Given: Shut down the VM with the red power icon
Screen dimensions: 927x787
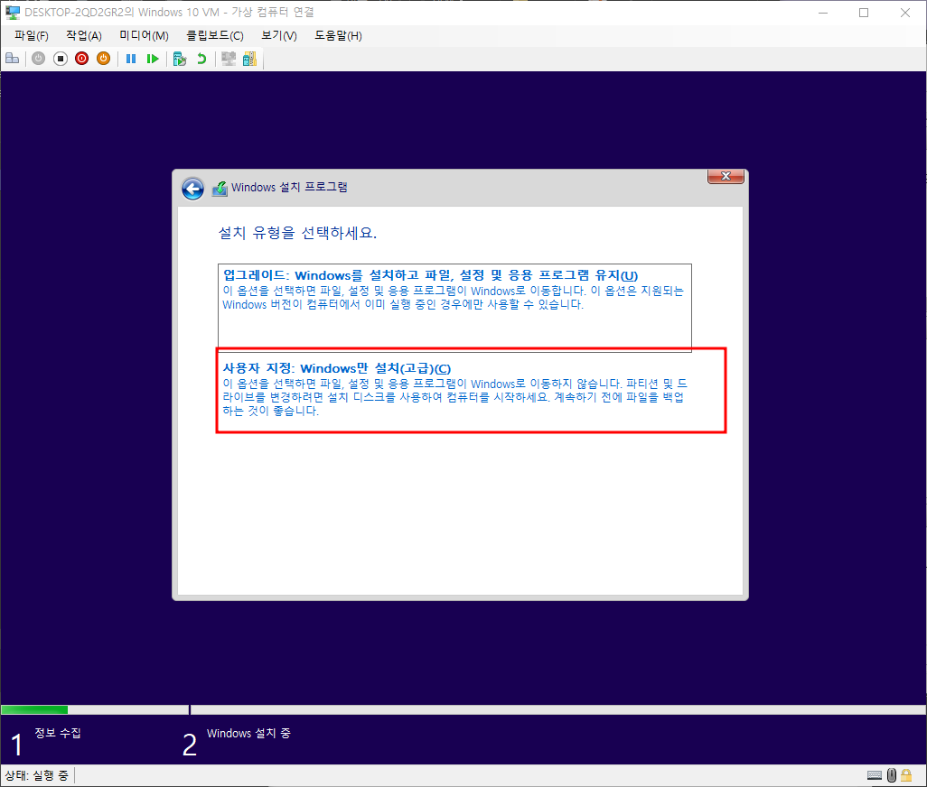Looking at the screenshot, I should 81,59.
